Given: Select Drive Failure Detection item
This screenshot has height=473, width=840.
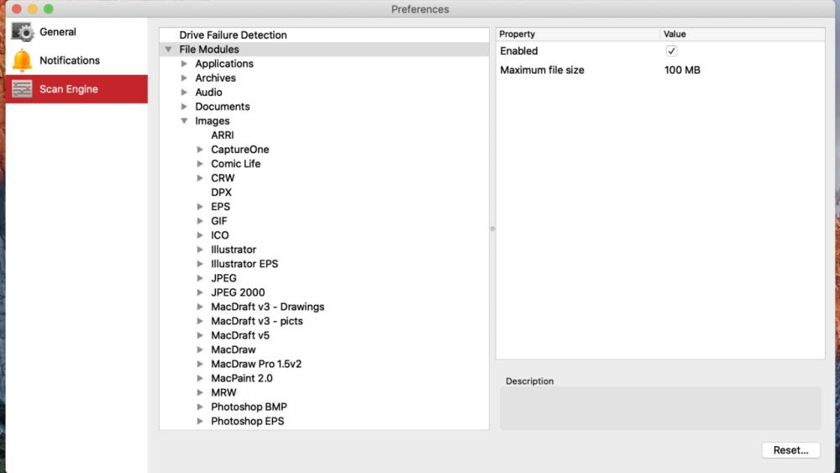Looking at the screenshot, I should click(x=233, y=35).
